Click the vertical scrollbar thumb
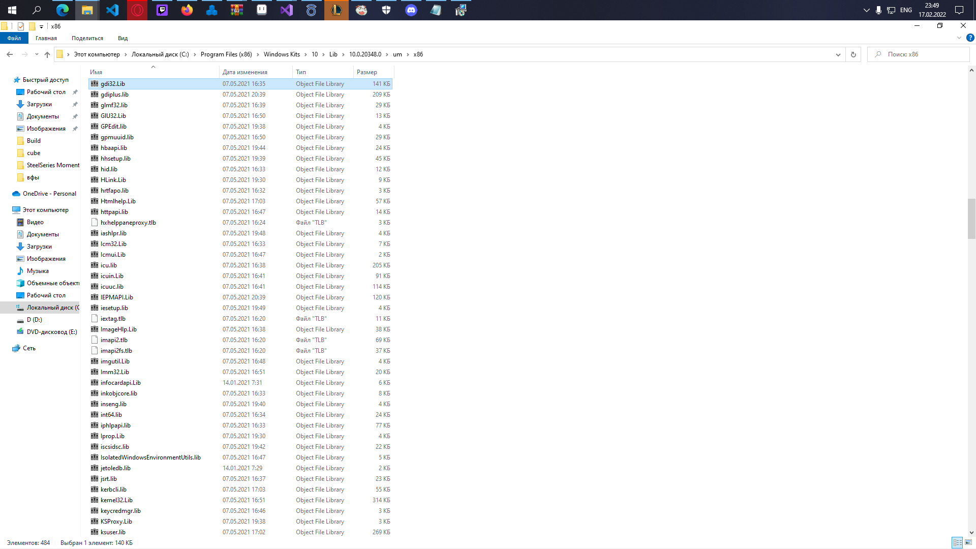The width and height of the screenshot is (976, 549). click(971, 219)
